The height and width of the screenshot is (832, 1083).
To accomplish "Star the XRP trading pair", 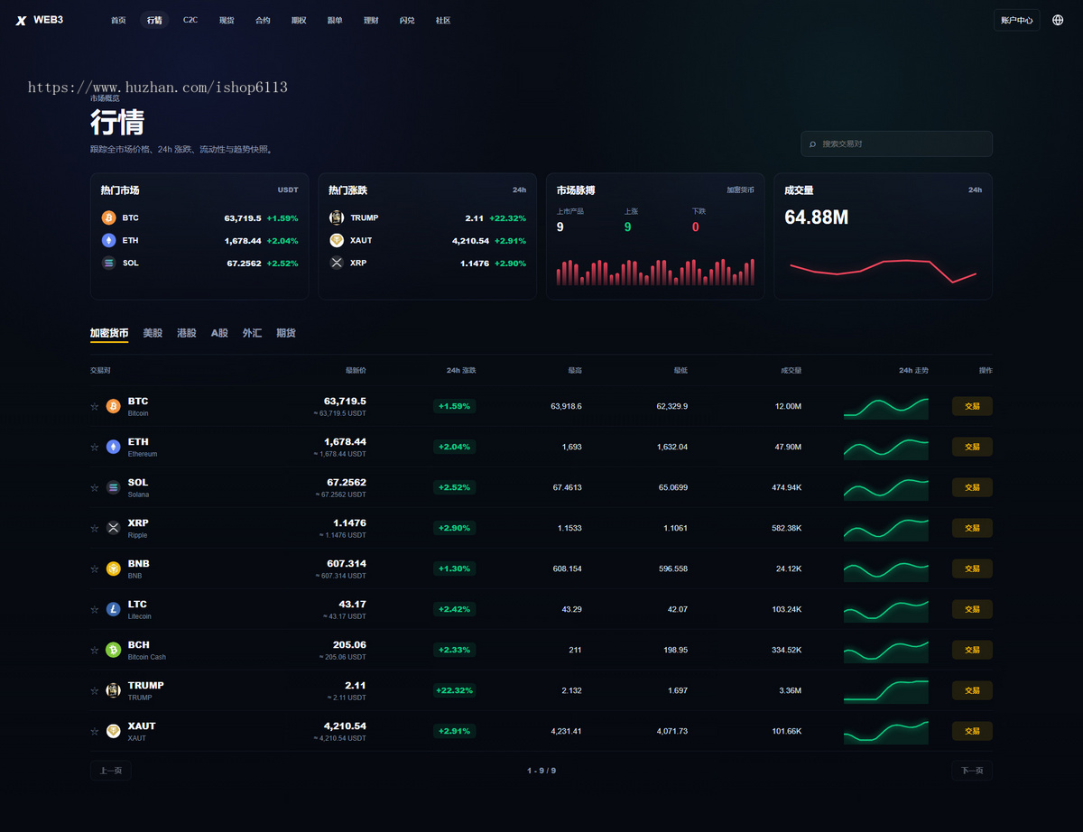I will coord(94,528).
